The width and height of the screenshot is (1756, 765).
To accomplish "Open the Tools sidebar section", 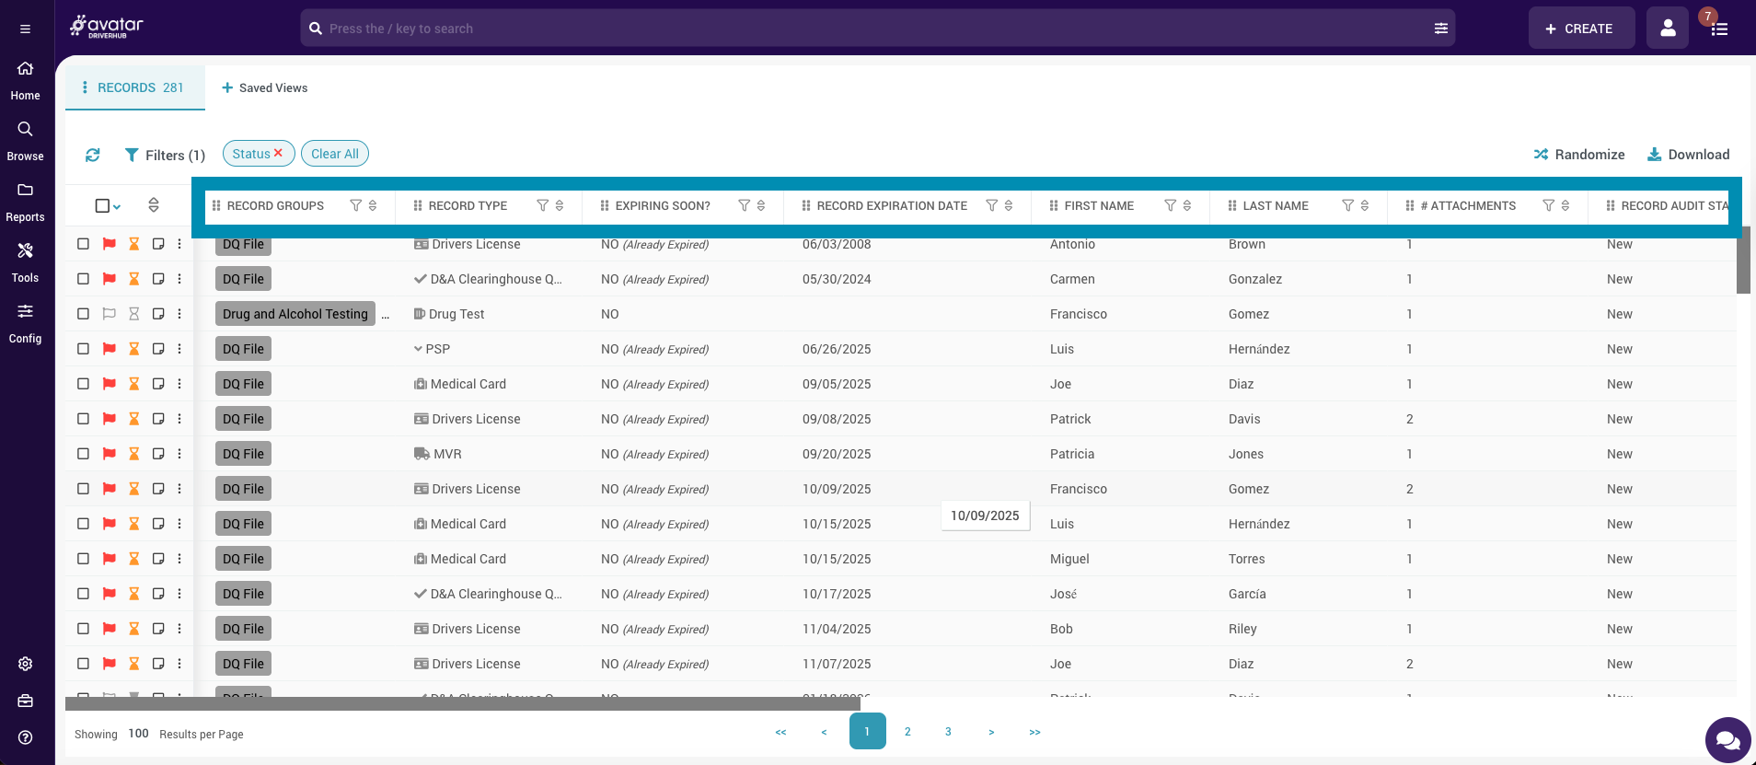I will coord(25,261).
